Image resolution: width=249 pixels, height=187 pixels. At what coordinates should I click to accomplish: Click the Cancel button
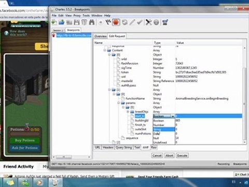(x=157, y=155)
